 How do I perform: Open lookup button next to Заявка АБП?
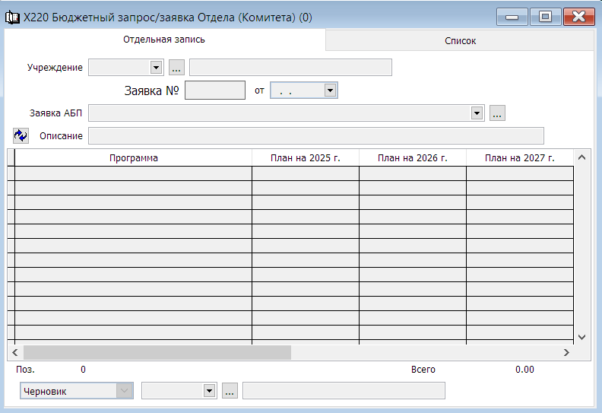pos(497,113)
